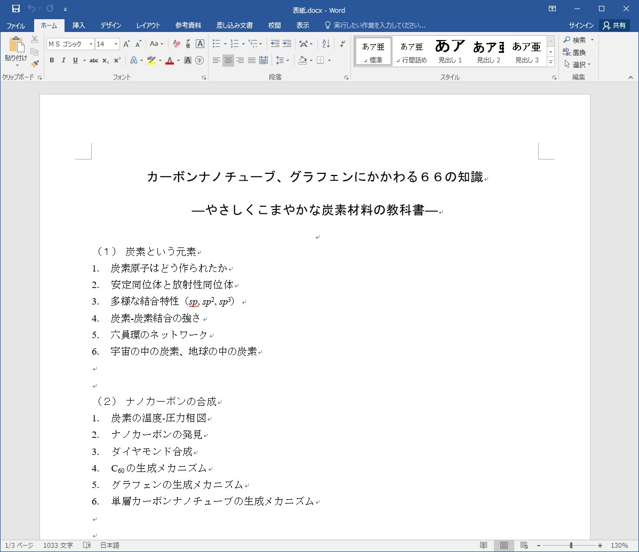This screenshot has width=639, height=552.
Task: Switch to the 校閲 ribbon tab
Action: coord(274,26)
